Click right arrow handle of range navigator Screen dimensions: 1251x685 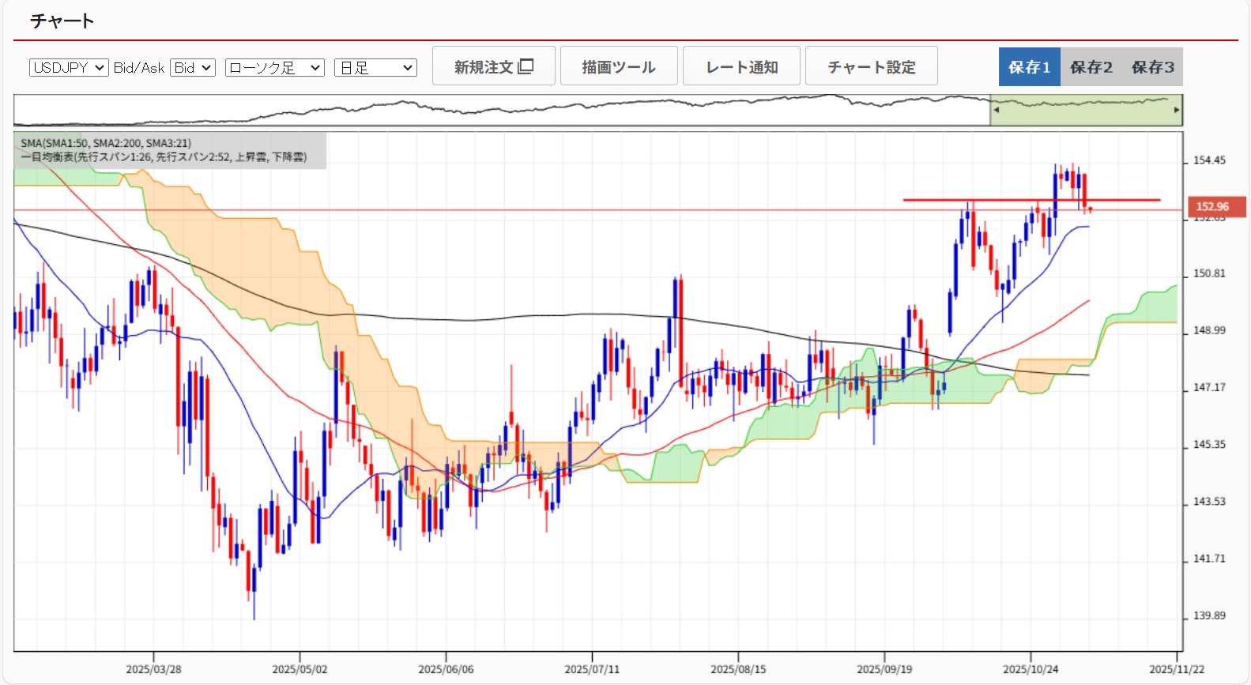click(1177, 110)
